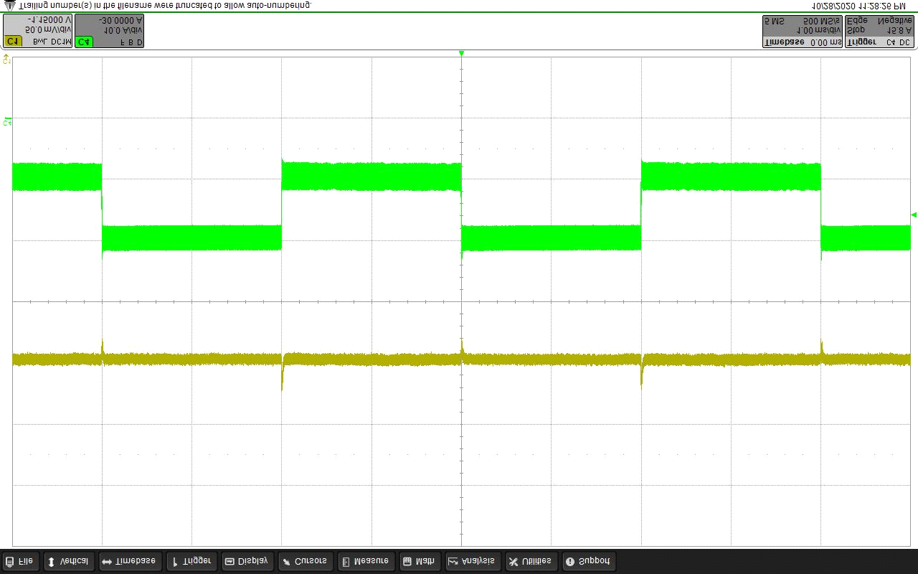Open the Trigger menu in bottom bar
Viewport: 918px width, 574px height.
[x=191, y=561]
